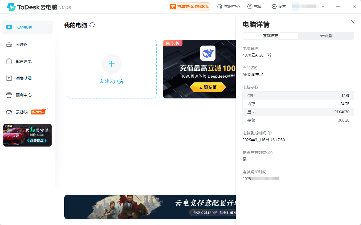Screen dimensions: 361x225
Task: Click the 电脑参数 label
Action: coord(250,87)
